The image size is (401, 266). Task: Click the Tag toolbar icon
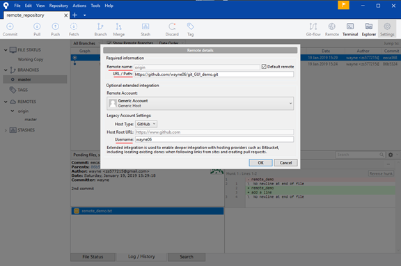[190, 29]
